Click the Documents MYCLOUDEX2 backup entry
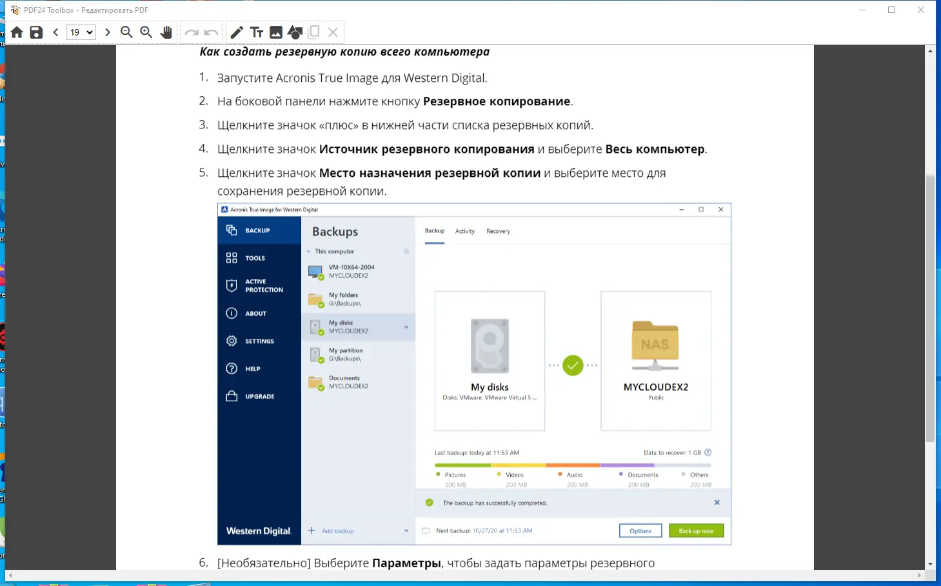Screen dimensions: 941x586 (x=358, y=383)
